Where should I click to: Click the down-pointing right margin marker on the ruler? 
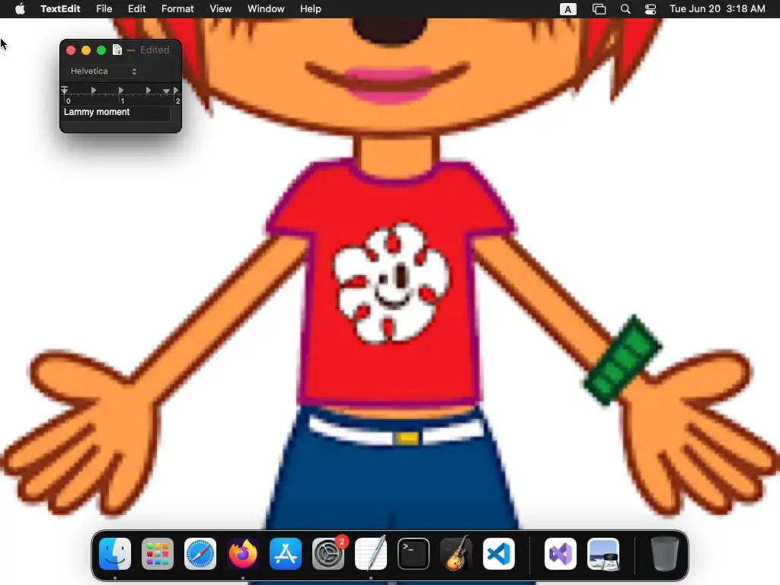pos(166,91)
